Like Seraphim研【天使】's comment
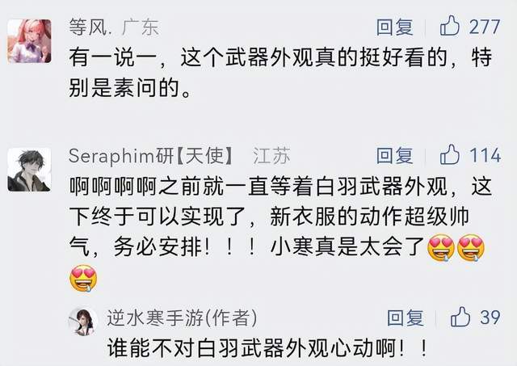Image resolution: width=517 pixels, height=366 pixels. click(x=449, y=154)
